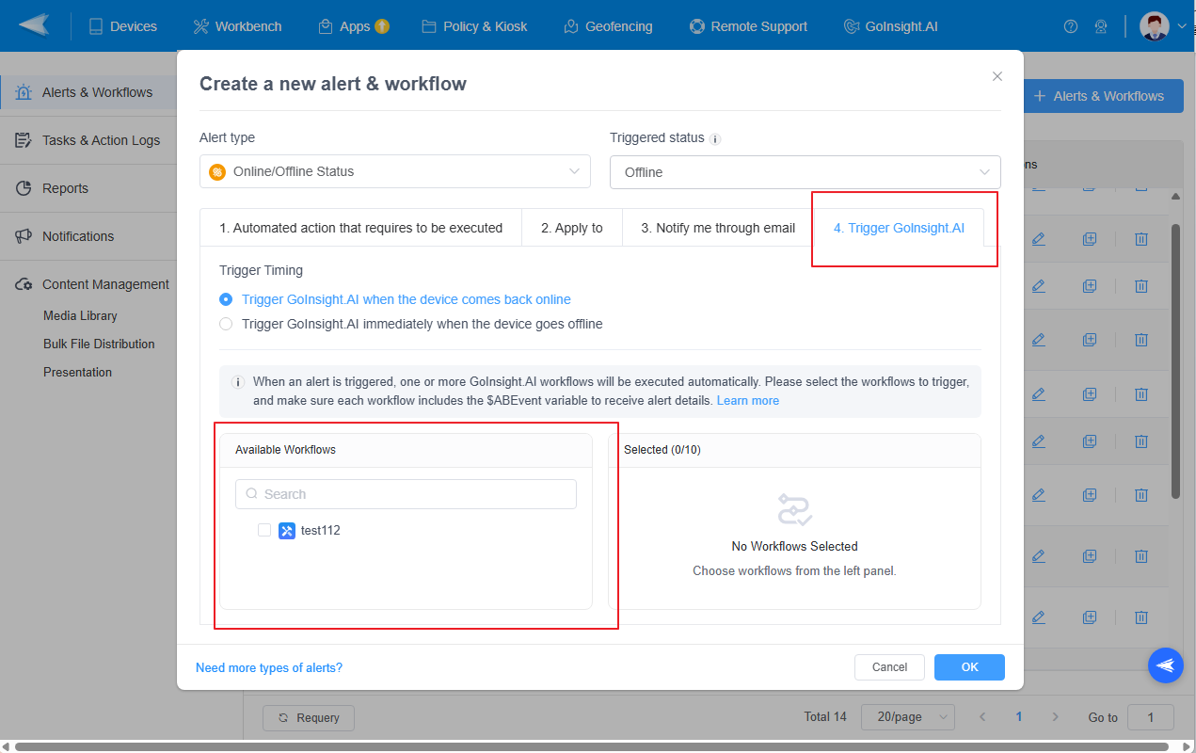Click the Learn more link
Viewport: 1196px width, 753px height.
coord(748,400)
